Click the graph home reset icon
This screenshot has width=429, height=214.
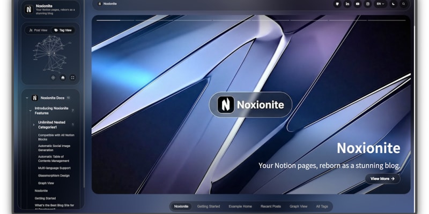point(63,78)
